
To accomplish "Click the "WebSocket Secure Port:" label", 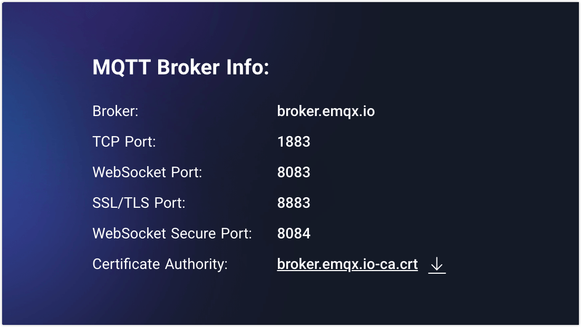I will click(172, 234).
